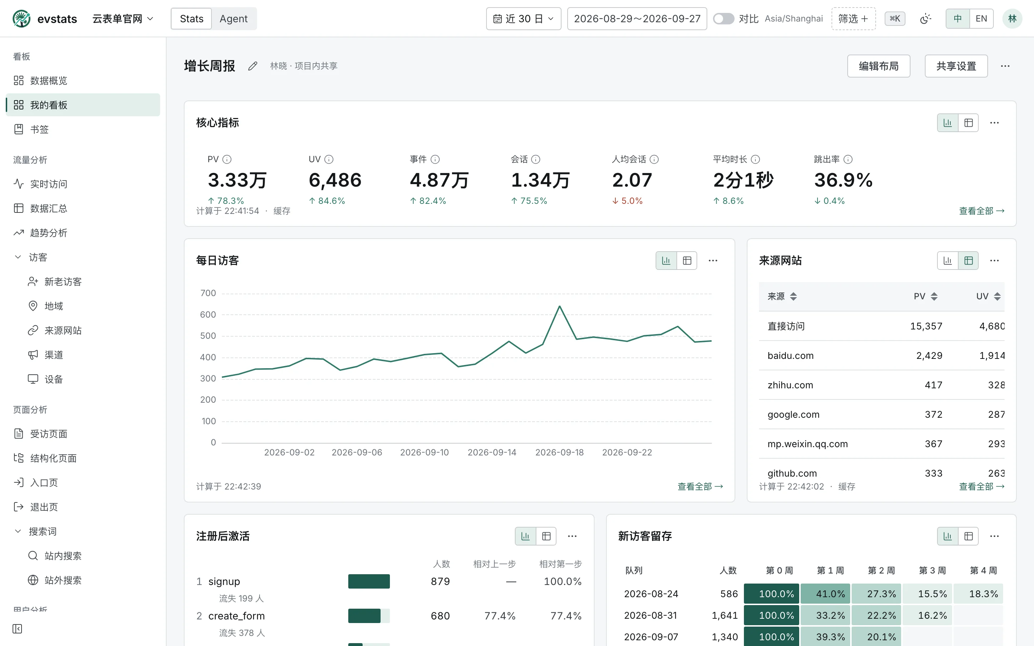Viewport: 1034px width, 646px height.
Task: Click the 林 user avatar
Action: (1012, 19)
